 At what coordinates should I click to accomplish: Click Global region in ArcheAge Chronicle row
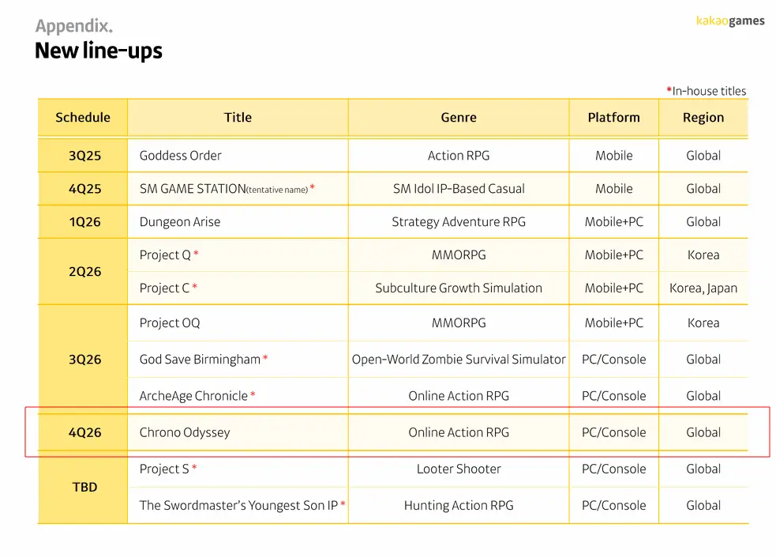pyautogui.click(x=703, y=396)
